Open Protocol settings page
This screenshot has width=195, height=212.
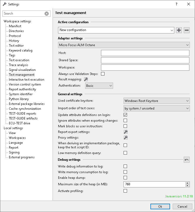pos(15,36)
